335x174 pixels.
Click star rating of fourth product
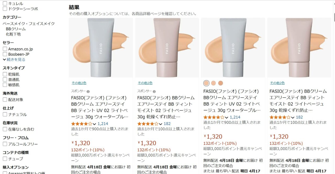[280, 117]
